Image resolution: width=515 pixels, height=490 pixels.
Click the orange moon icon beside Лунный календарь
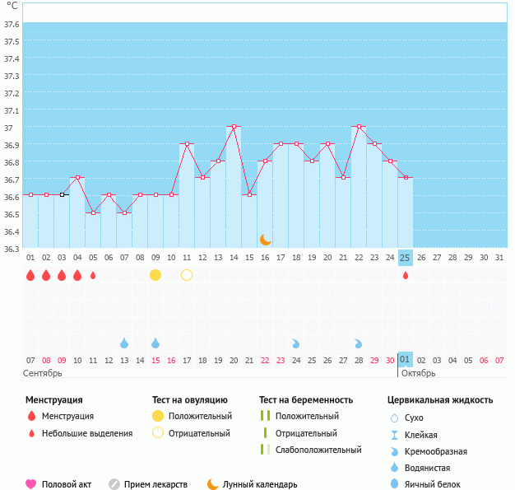coord(212,484)
